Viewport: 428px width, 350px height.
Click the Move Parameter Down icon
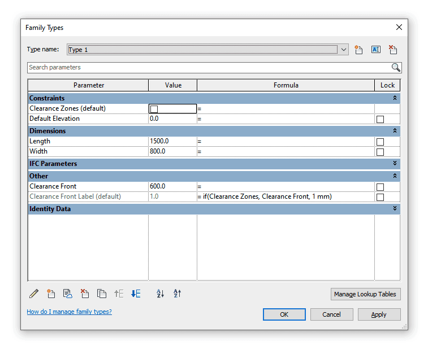tap(136, 294)
